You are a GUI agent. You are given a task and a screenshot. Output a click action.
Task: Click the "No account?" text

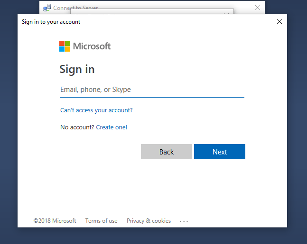click(x=77, y=127)
